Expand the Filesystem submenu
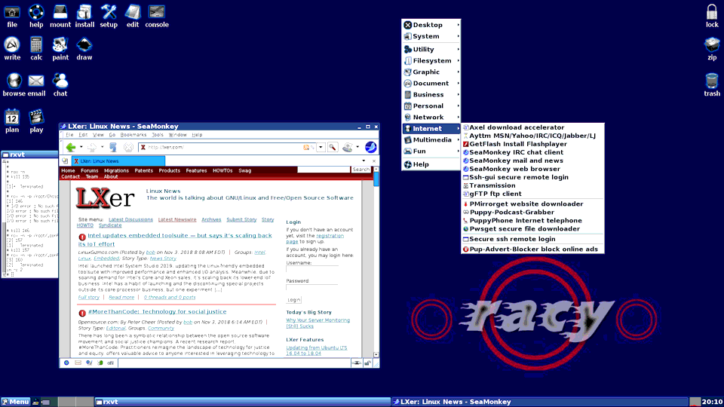 (431, 60)
